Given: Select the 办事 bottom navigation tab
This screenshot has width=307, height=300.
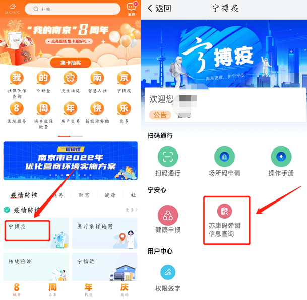Looking at the screenshot, I should tap(52, 290).
